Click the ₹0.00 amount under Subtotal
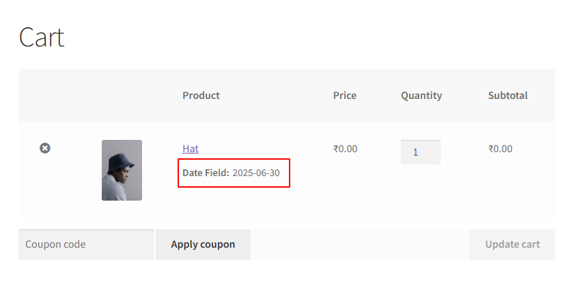 [x=500, y=149]
